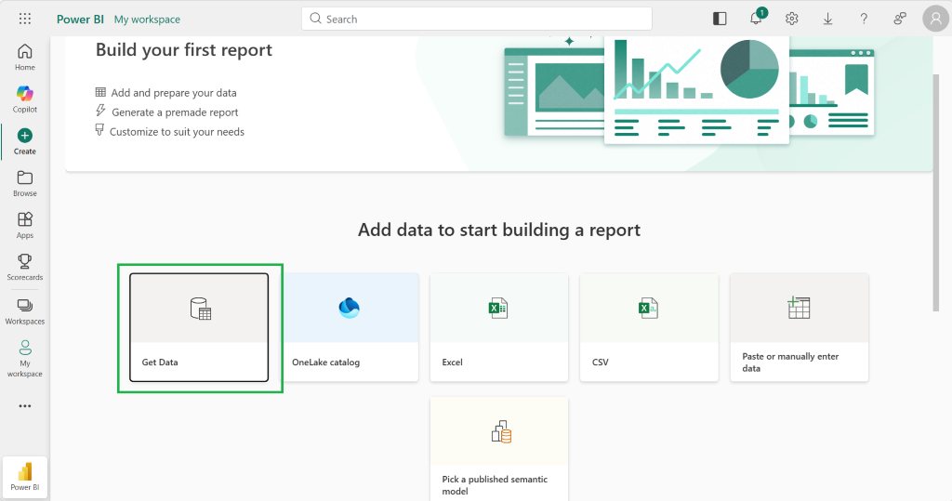Open Home in the left navigation
Image resolution: width=952 pixels, height=501 pixels.
(x=25, y=57)
